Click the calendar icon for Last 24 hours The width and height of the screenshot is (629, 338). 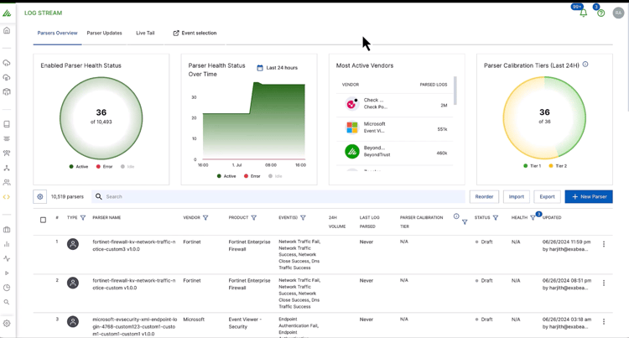260,68
